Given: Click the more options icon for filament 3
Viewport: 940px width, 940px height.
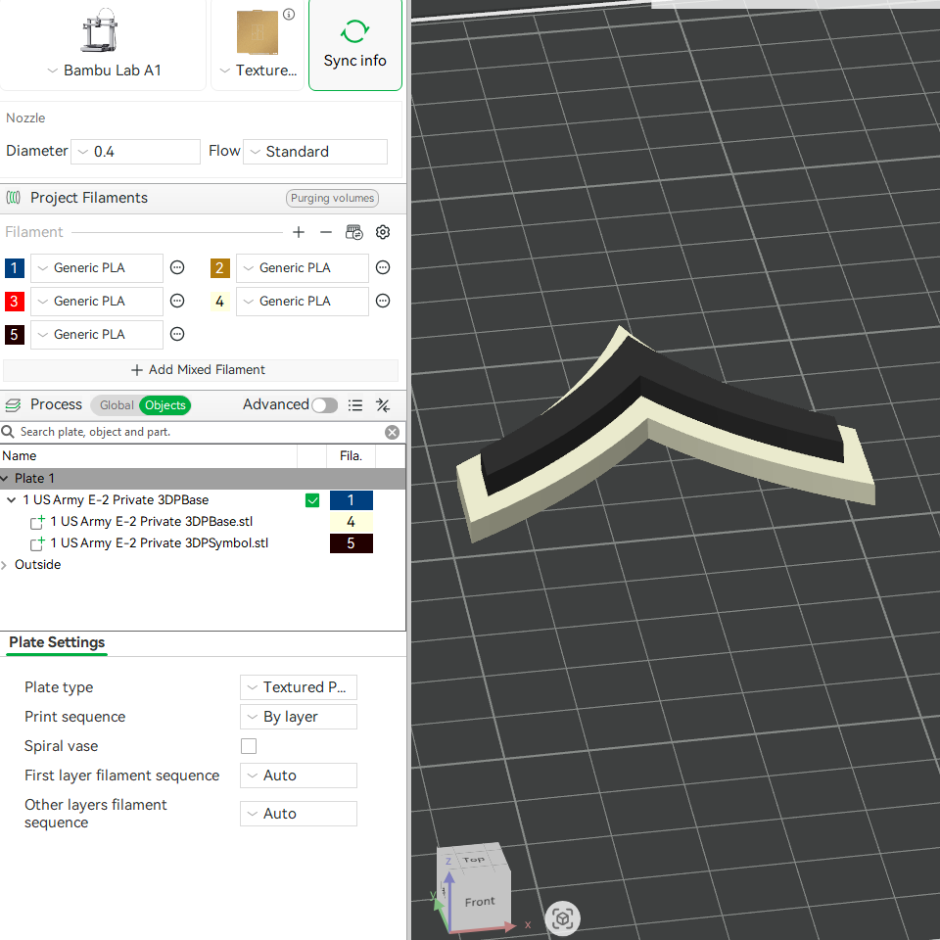Looking at the screenshot, I should 177,301.
